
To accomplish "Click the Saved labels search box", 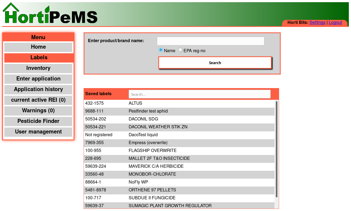I will 200,94.
